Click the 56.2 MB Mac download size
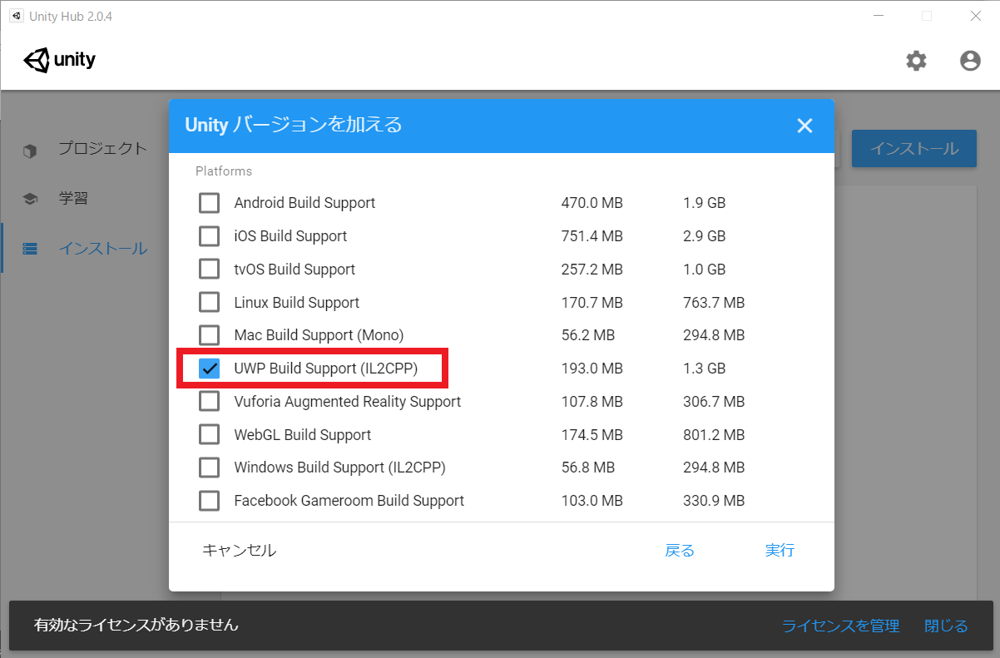Screen dimensions: 1000x658 (x=588, y=335)
